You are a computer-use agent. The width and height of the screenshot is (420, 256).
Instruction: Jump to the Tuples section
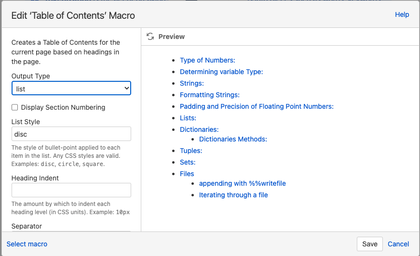coord(191,151)
